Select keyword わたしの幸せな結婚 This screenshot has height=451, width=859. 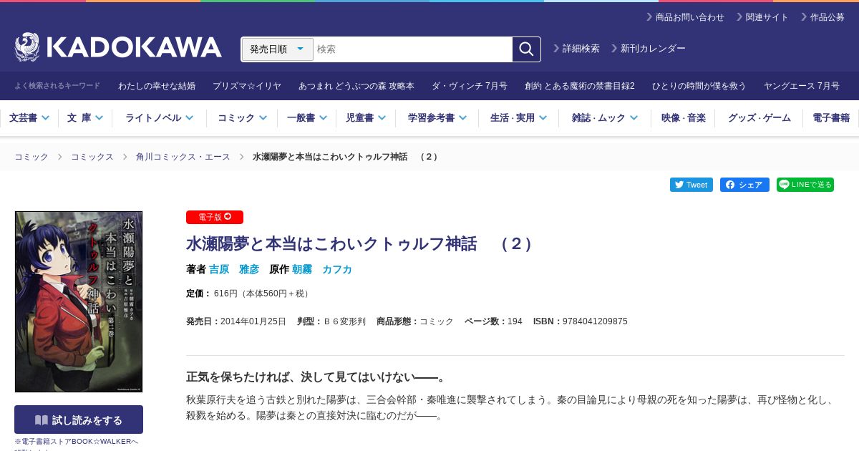coord(157,86)
